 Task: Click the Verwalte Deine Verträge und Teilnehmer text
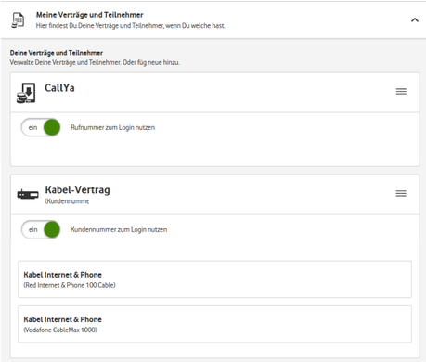pos(95,62)
